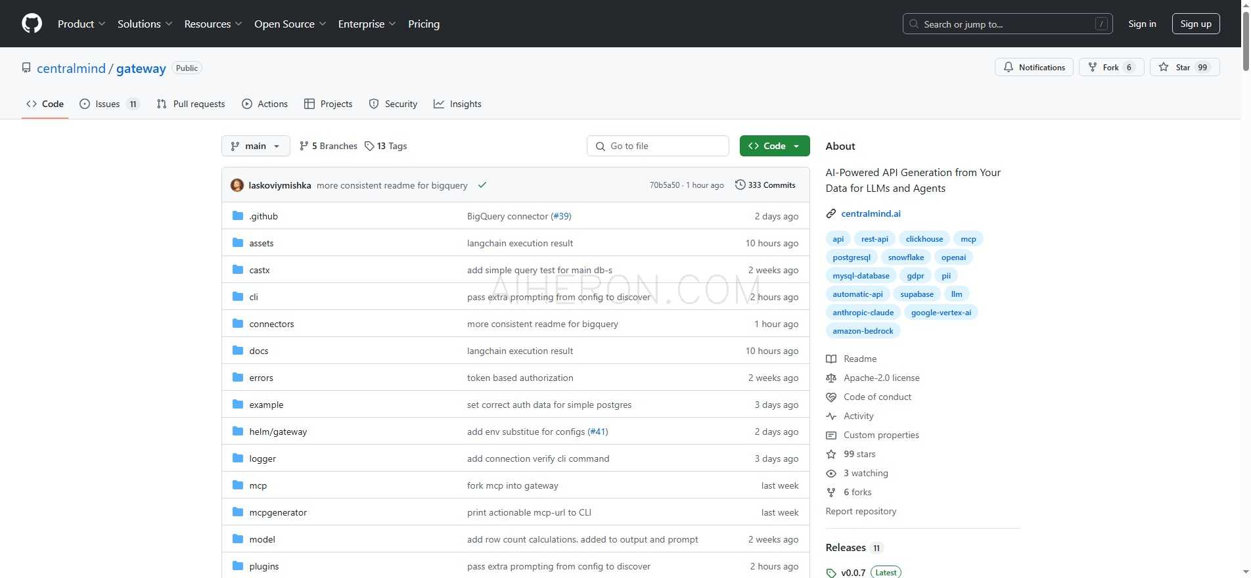This screenshot has height=578, width=1251.
Task: Click the watching eye icon
Action: pos(831,473)
